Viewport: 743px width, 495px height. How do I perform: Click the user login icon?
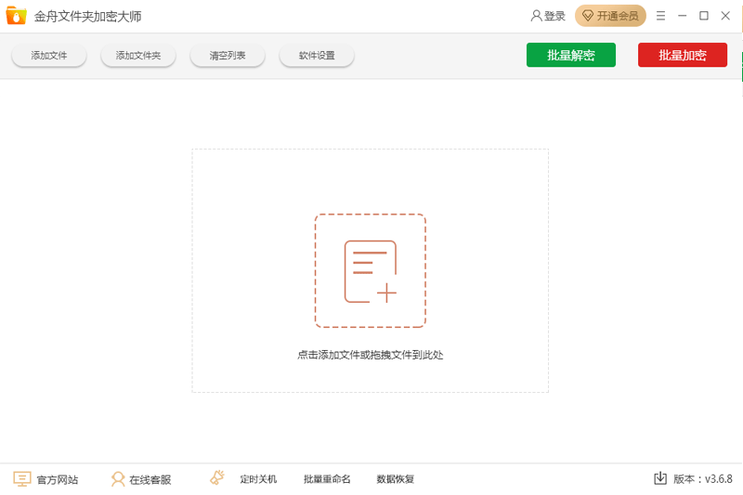point(536,16)
